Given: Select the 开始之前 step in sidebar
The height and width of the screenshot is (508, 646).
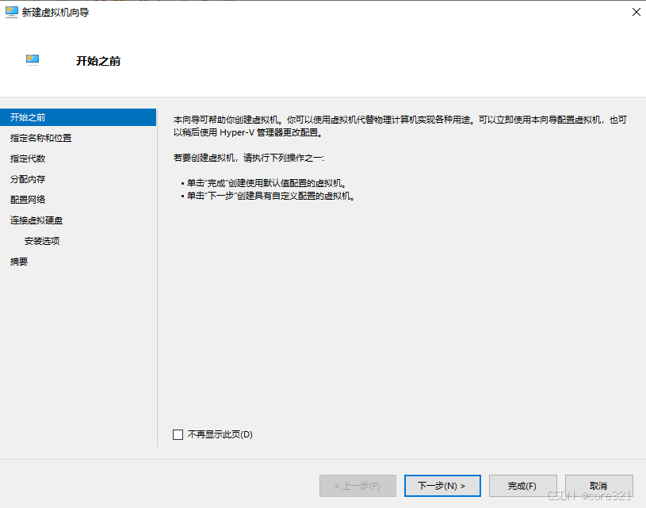Looking at the screenshot, I should coord(78,117).
